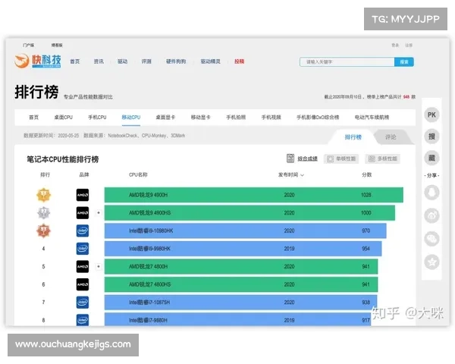
Task: Click the 藏 favorite sidebar button
Action: [431, 158]
